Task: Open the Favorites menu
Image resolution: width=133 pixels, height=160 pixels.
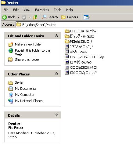Action: click(x=42, y=10)
